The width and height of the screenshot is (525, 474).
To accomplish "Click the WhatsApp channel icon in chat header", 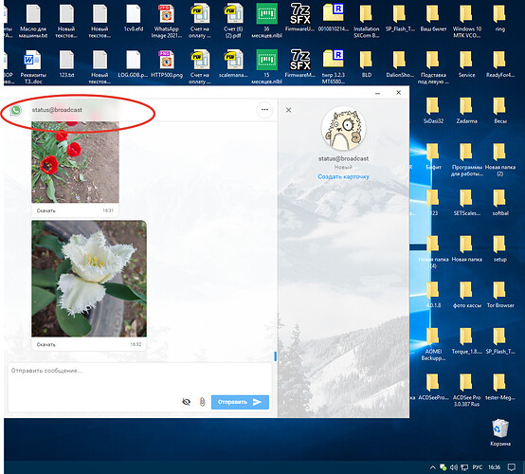I will point(16,110).
